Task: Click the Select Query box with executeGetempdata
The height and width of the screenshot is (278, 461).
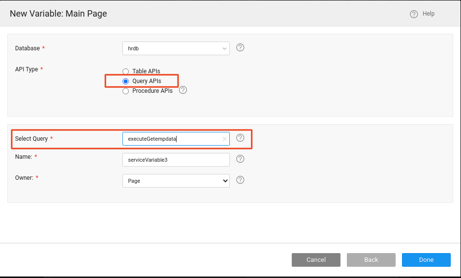Action: pyautogui.click(x=171, y=139)
